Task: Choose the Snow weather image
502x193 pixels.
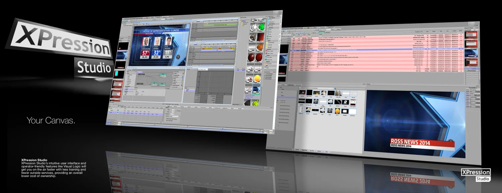Action: pyautogui.click(x=322, y=111)
